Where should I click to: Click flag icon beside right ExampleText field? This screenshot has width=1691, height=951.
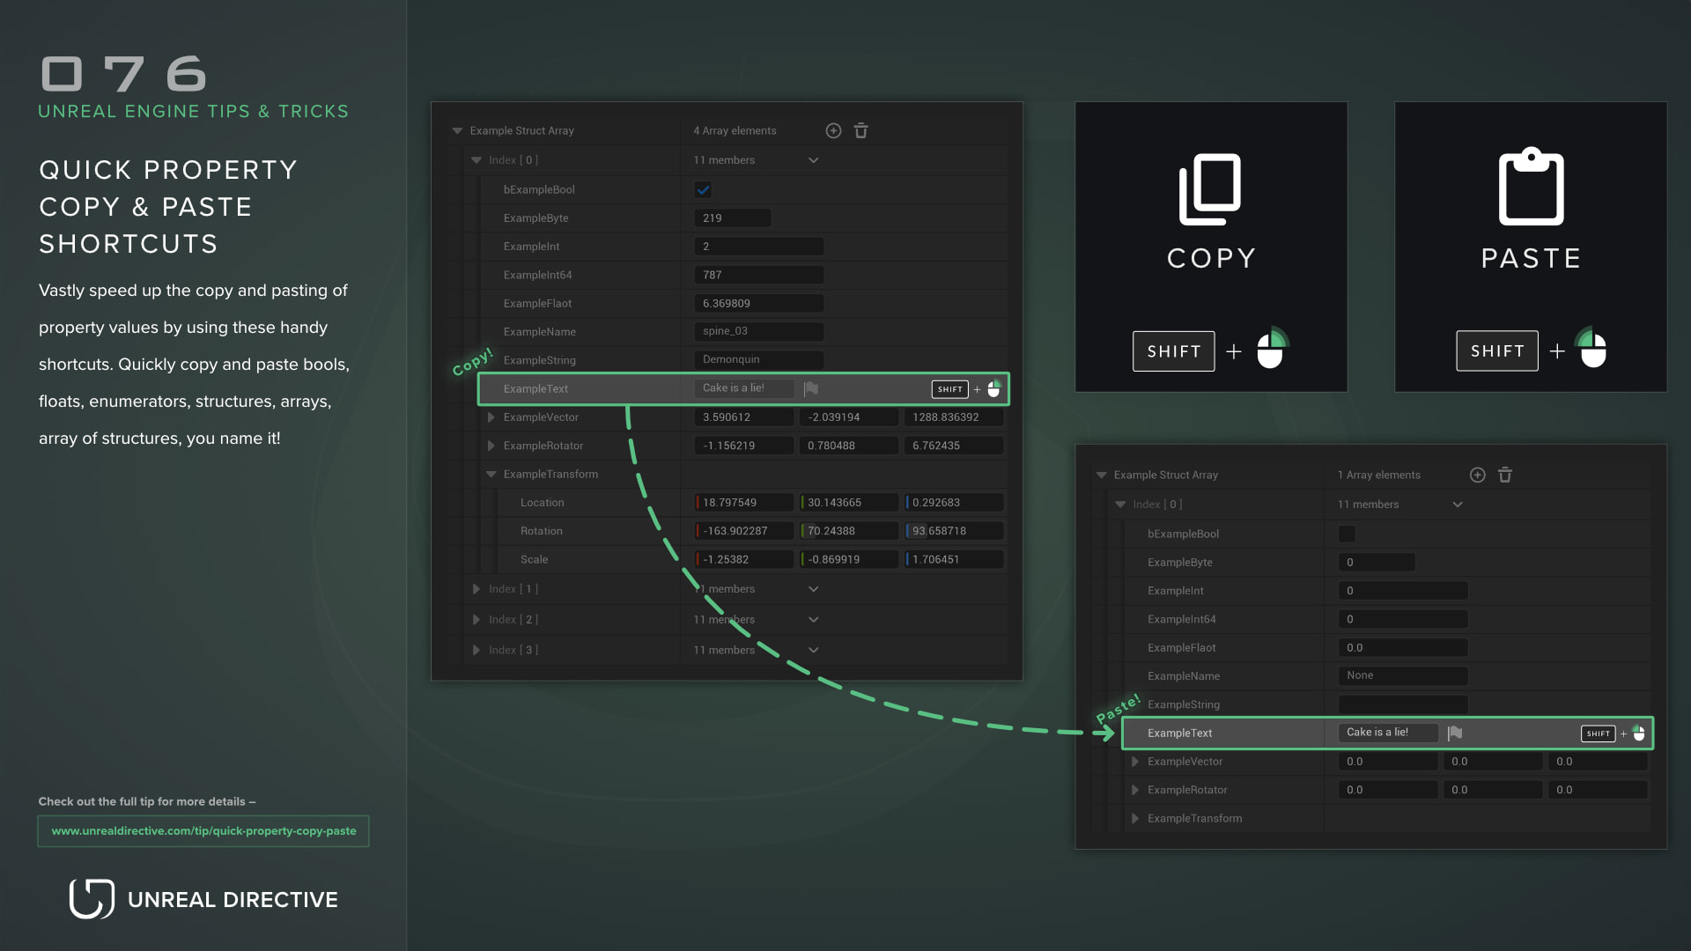click(x=1455, y=733)
